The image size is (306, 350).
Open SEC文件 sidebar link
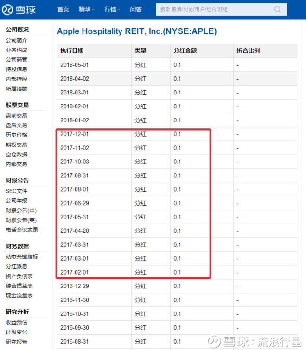coord(17,191)
